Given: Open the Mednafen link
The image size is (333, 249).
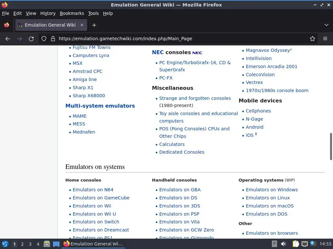Looking at the screenshot, I should 84,132.
